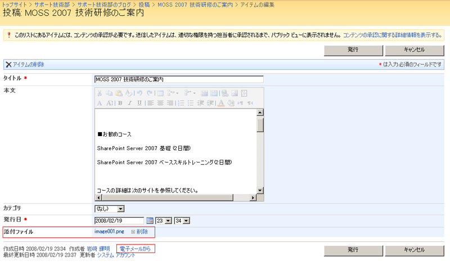Click the Copy icon in editor toolbar
Viewport: 450px width, 270px height.
coord(109,93)
